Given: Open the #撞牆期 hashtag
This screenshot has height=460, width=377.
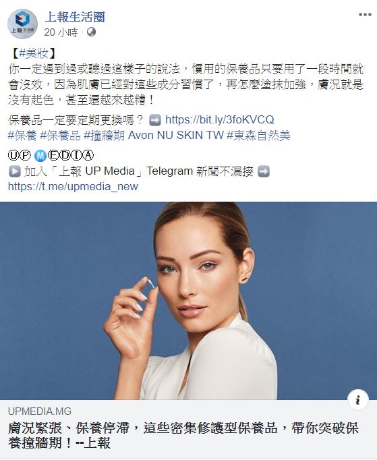Looking at the screenshot, I should pyautogui.click(x=104, y=136).
